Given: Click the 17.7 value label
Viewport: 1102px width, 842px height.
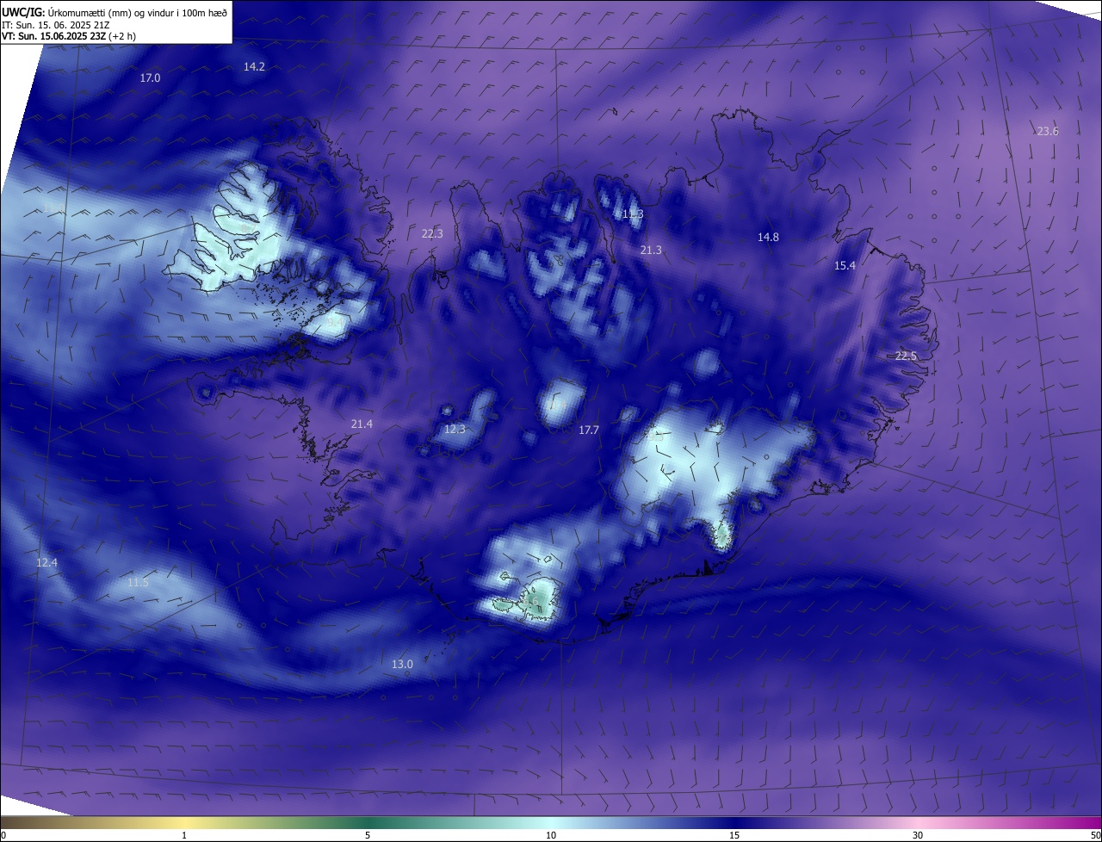Looking at the screenshot, I should (588, 429).
